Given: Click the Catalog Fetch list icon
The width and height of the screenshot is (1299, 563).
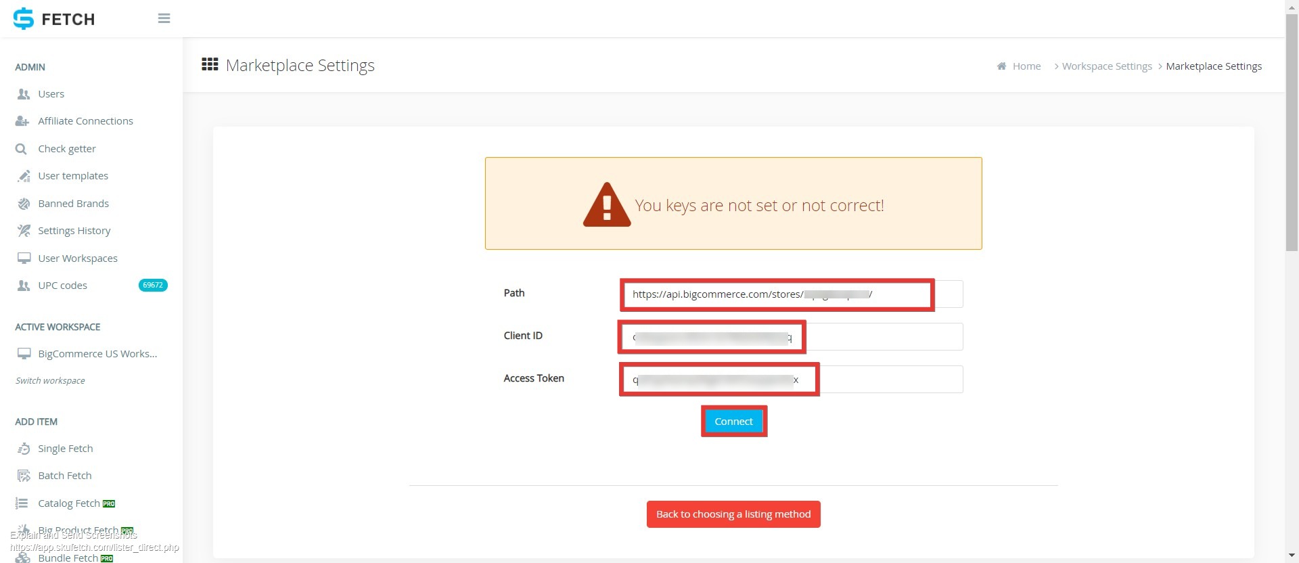Looking at the screenshot, I should (22, 503).
